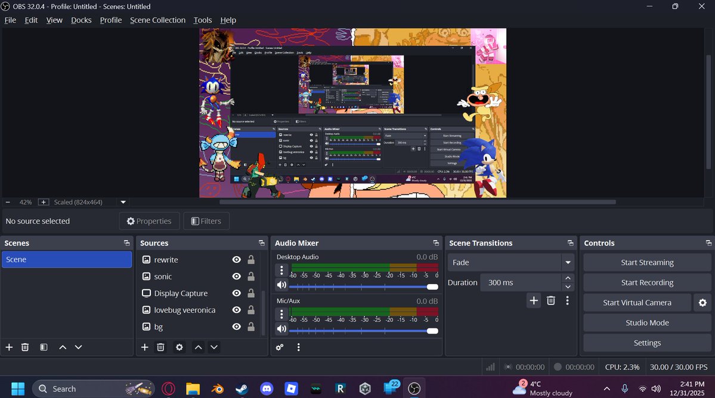Open the Scene Collection menu
This screenshot has width=715, height=398.
click(x=158, y=20)
